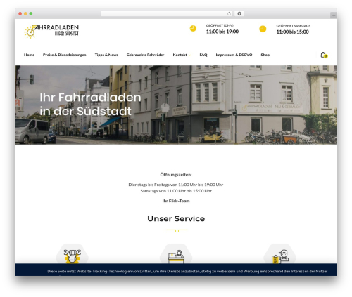Click the cookie tracking notice banner text
Image resolution: width=352 pixels, height=297 pixels.
point(187,271)
